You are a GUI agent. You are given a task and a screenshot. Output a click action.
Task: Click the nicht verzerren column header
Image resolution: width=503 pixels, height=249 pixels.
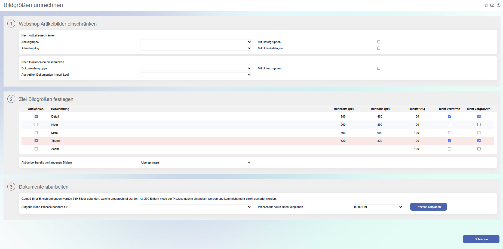450,109
